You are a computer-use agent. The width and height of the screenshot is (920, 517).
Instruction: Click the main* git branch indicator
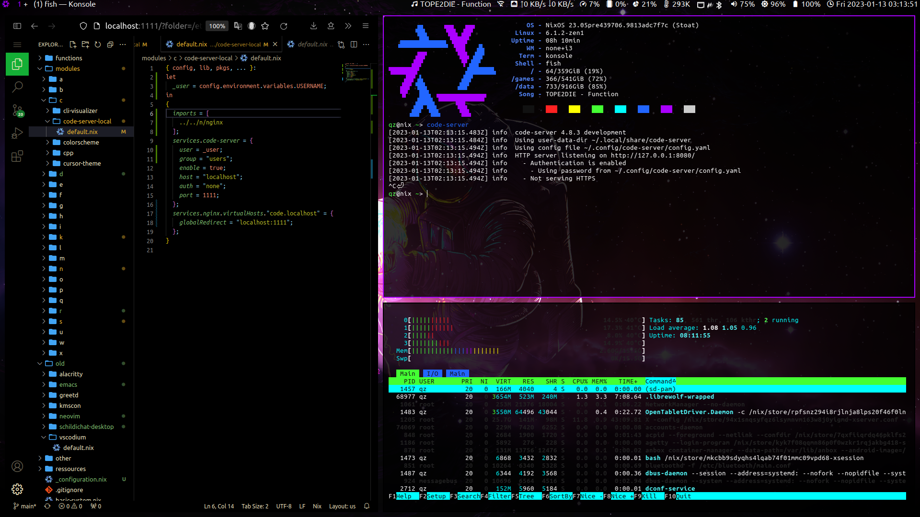coord(24,506)
